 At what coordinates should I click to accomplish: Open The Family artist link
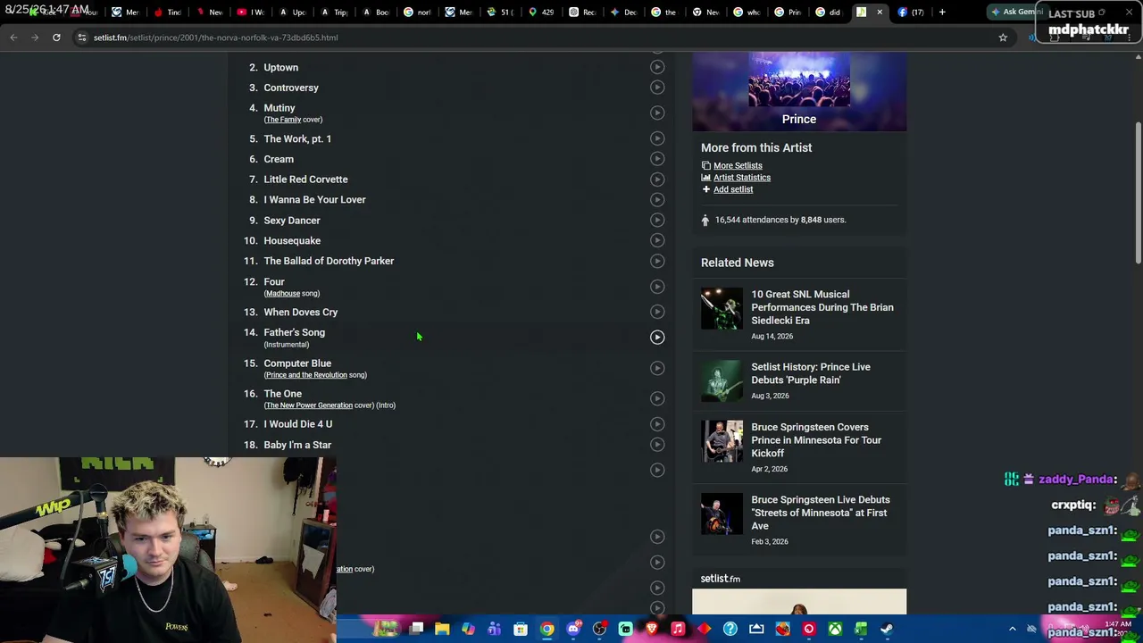[x=282, y=120]
